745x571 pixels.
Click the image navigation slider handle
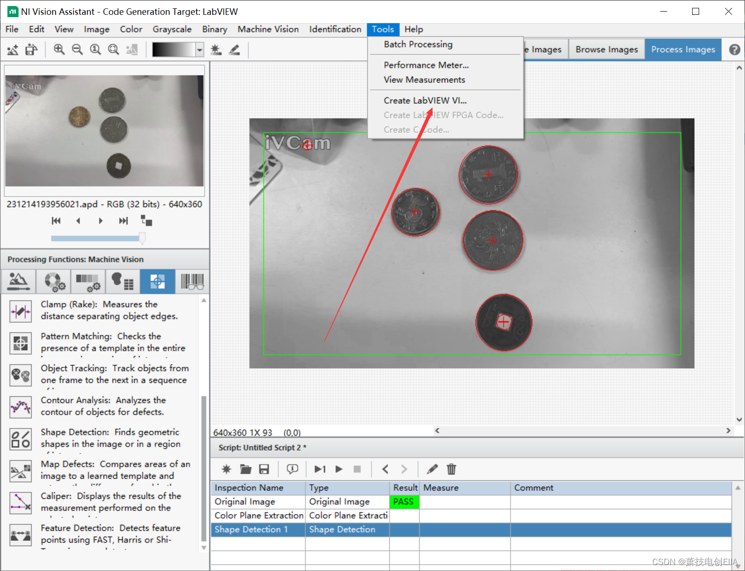click(142, 238)
